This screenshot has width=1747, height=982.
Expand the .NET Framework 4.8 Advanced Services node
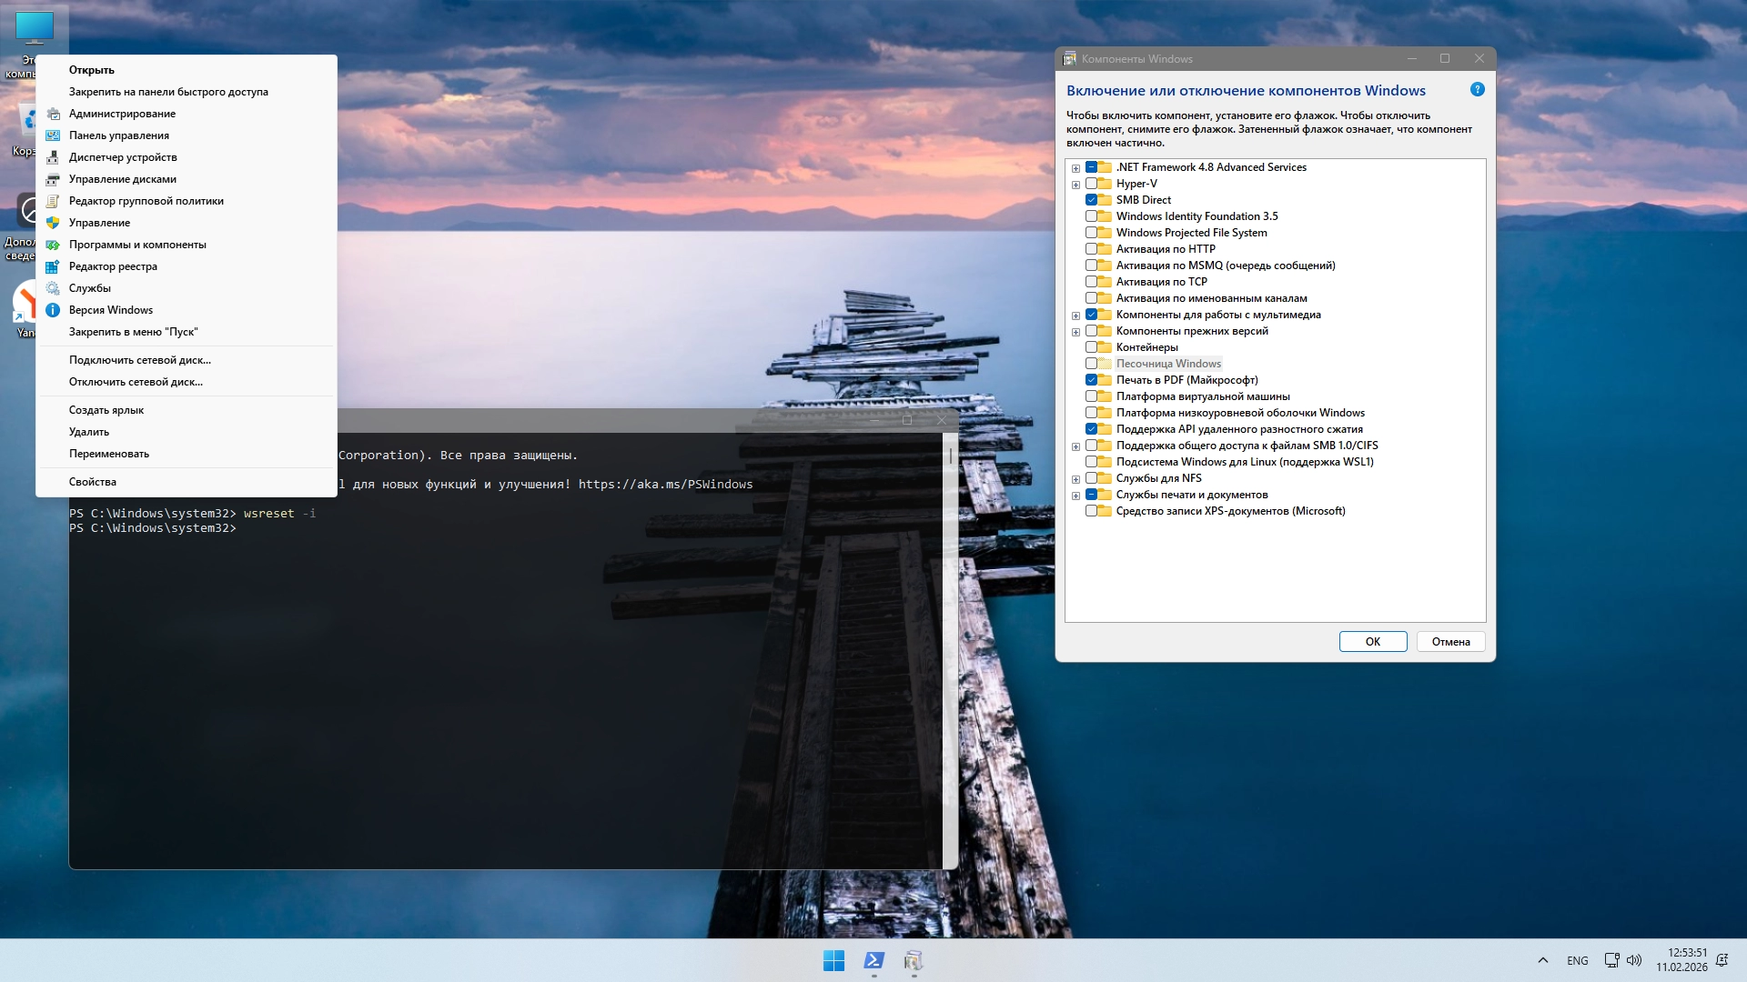point(1077,168)
